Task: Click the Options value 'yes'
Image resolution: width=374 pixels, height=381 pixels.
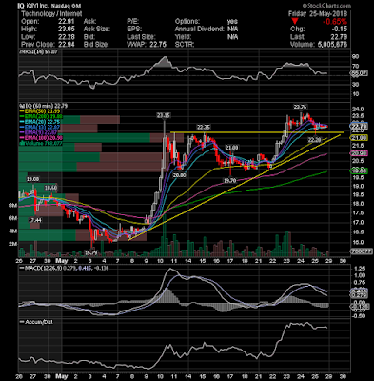Action: (x=232, y=22)
